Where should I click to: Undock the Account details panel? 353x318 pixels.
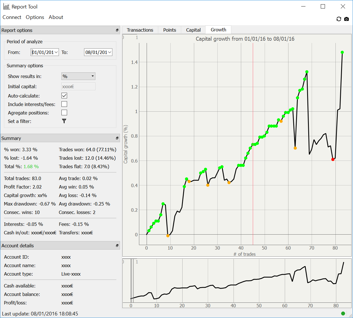click(117, 246)
